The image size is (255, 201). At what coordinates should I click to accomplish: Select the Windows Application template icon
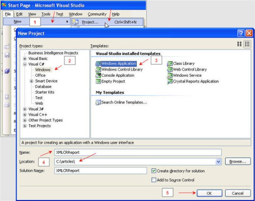[98, 64]
